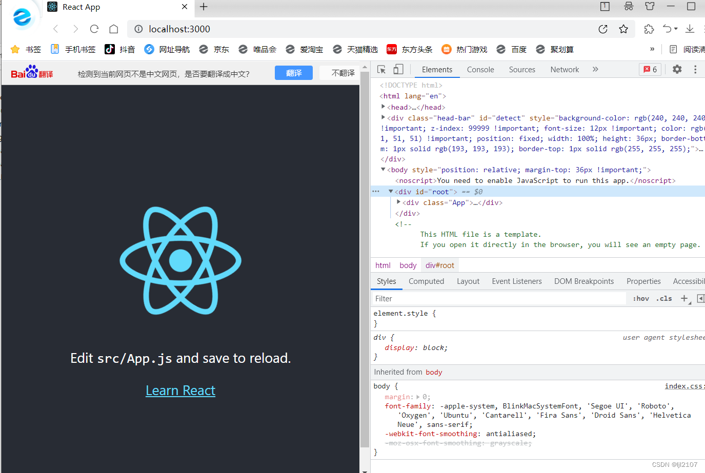Switch to the Network panel
Viewport: 705px width, 473px height.
click(x=565, y=70)
